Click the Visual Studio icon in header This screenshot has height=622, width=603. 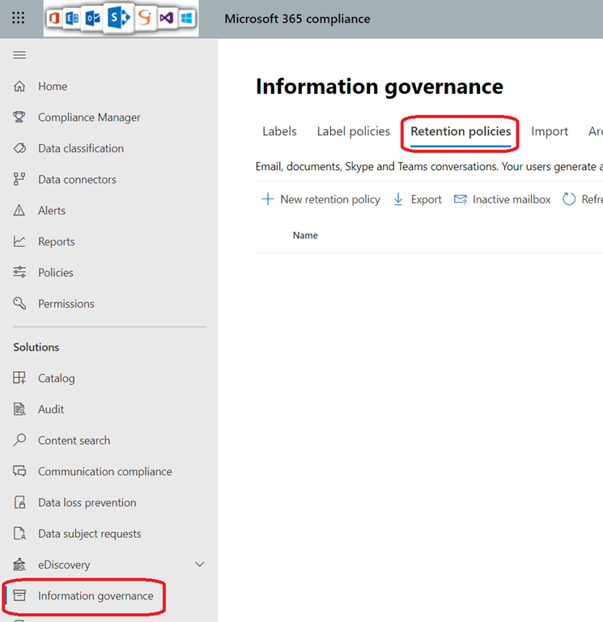(x=167, y=18)
